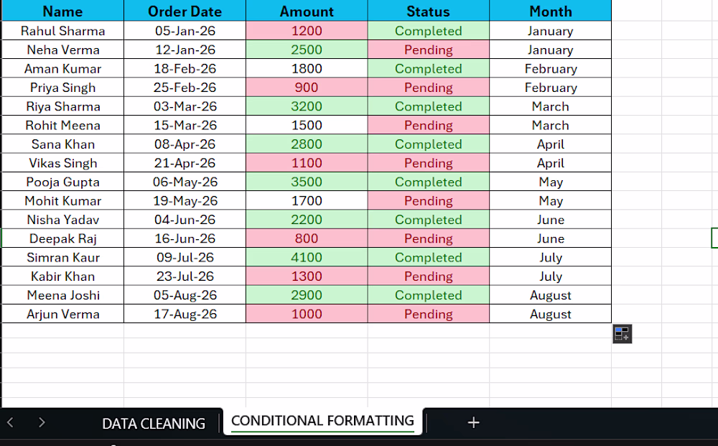This screenshot has height=446, width=718.
Task: Select the Order Date header cell
Action: click(185, 11)
